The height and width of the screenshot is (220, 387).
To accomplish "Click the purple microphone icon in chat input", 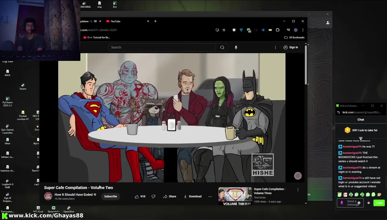I will [342, 203].
